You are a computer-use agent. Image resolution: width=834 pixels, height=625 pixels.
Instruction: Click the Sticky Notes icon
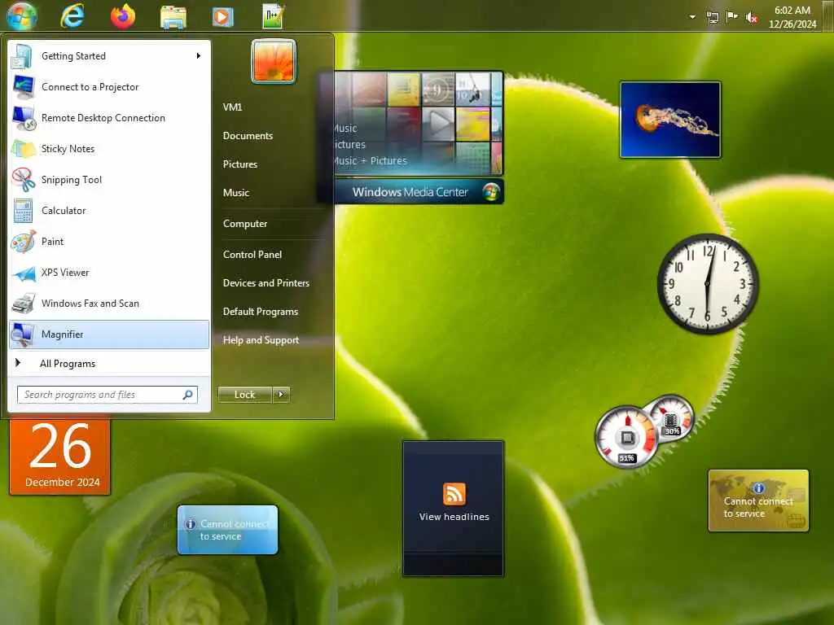pyautogui.click(x=24, y=149)
